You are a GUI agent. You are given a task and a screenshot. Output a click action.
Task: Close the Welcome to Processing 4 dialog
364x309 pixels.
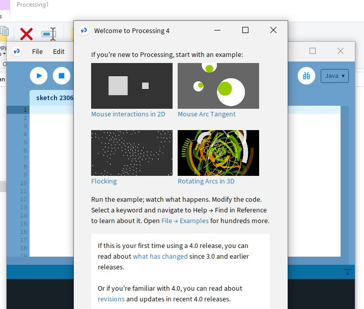pyautogui.click(x=273, y=30)
